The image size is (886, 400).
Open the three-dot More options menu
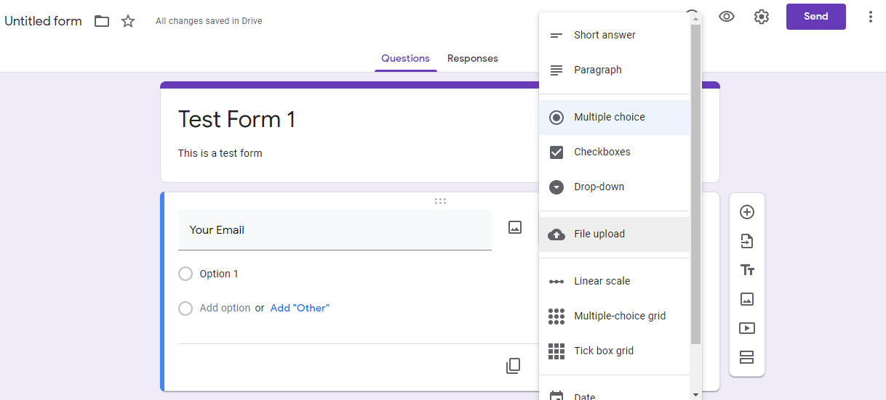click(x=870, y=17)
